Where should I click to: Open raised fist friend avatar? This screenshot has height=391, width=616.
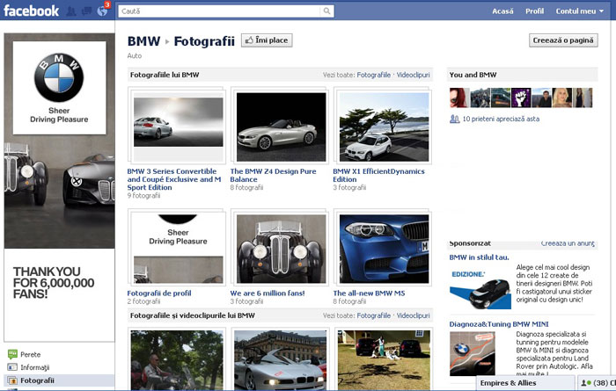point(521,98)
